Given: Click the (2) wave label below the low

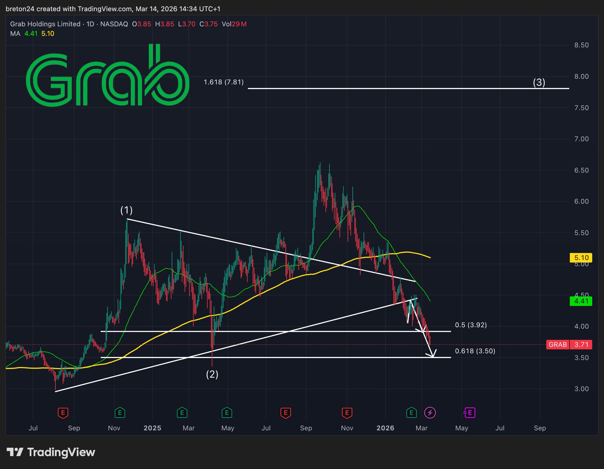Looking at the screenshot, I should pos(212,374).
